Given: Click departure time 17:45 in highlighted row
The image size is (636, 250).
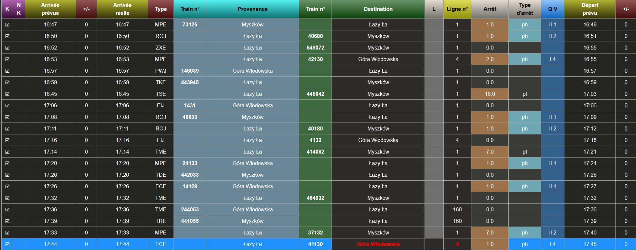Looking at the screenshot, I should (590, 244).
